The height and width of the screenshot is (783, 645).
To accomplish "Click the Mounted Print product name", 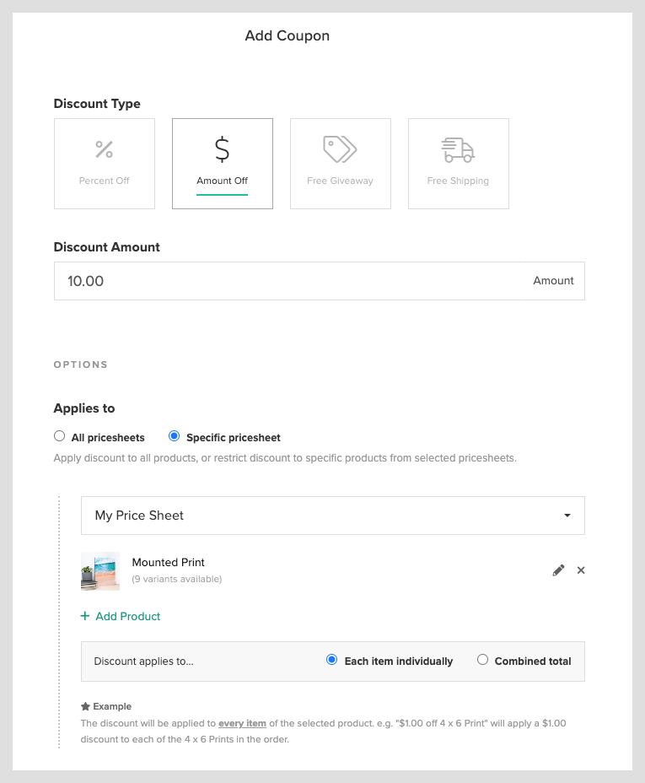I will (169, 563).
